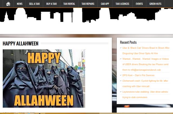Open the Taxi Rental section

point(69,4)
